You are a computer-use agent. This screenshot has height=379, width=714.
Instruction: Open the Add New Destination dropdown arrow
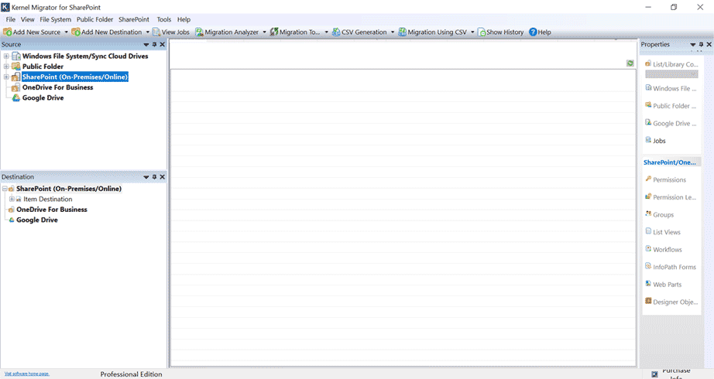(x=148, y=32)
